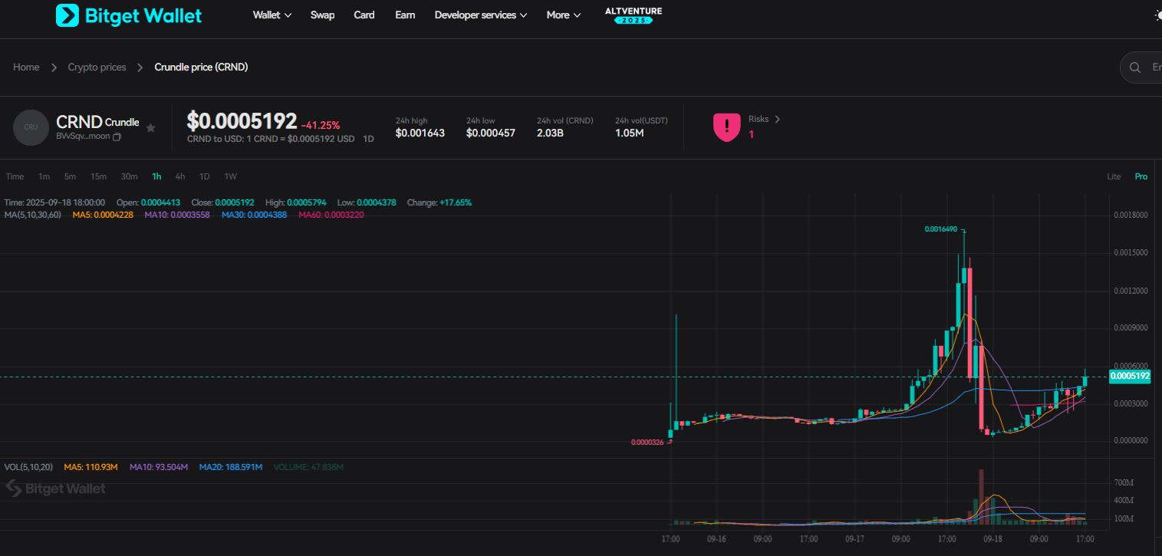This screenshot has height=556, width=1162.
Task: Click the red Risks shield icon
Action: click(x=726, y=127)
